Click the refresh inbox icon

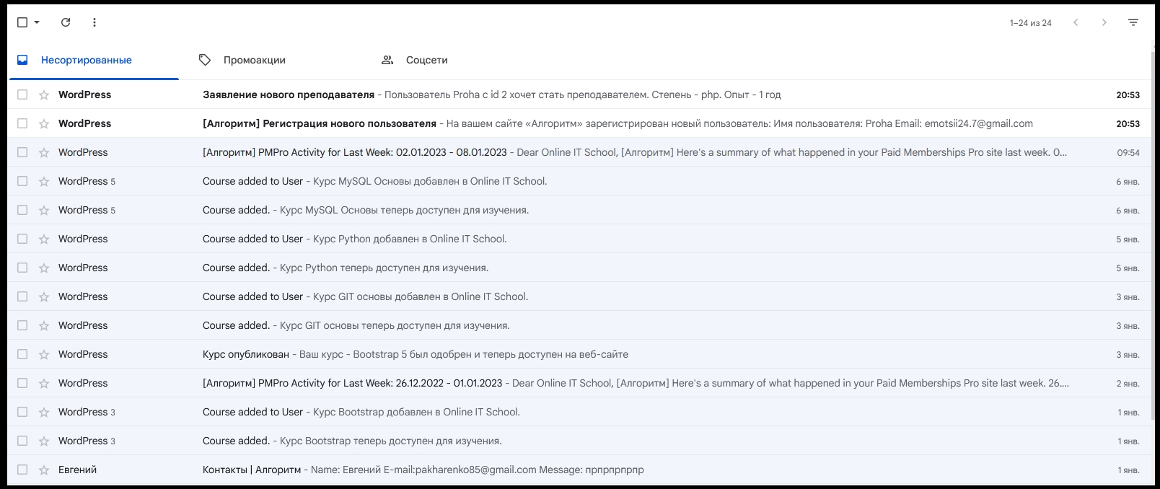tap(66, 22)
